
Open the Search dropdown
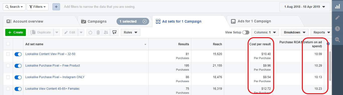pyautogui.click(x=14, y=7)
